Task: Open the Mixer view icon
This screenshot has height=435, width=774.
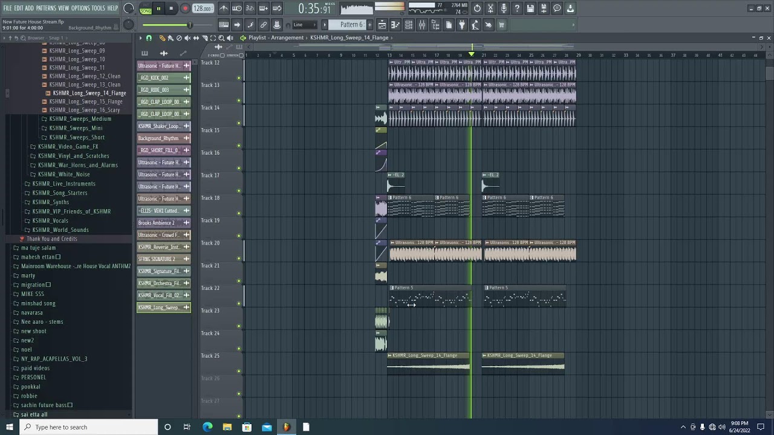Action: (421, 25)
